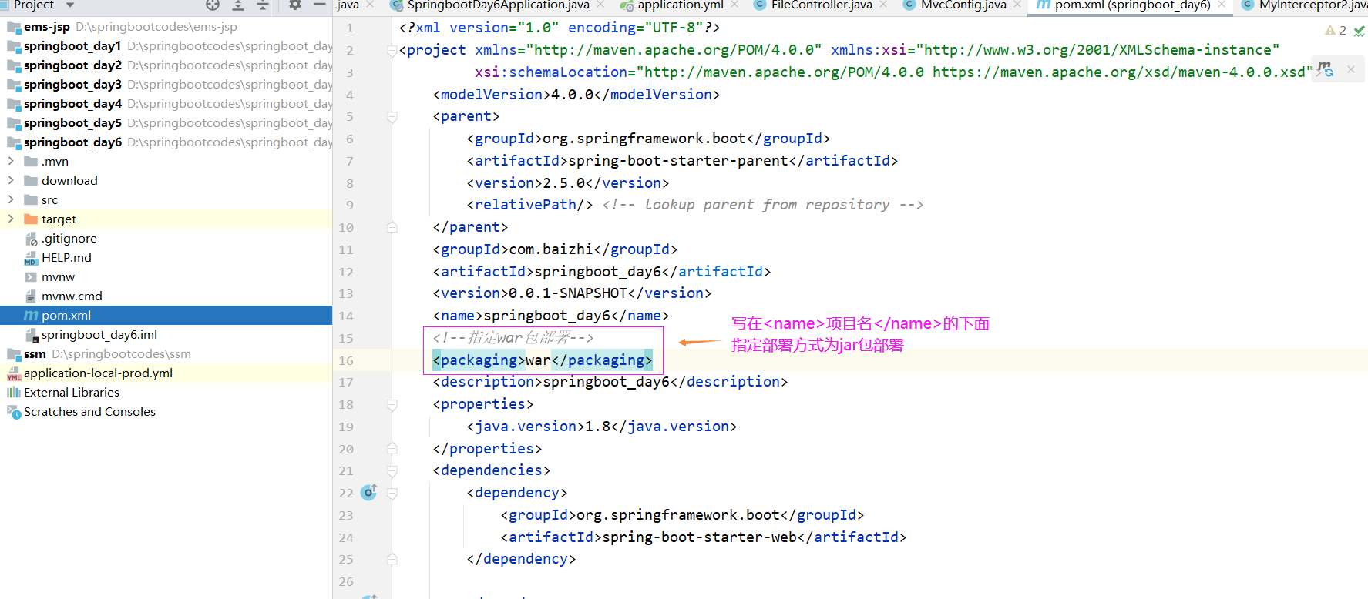Click the spring-boot-starter-web artifactId line
Screen dimensions: 1368x599
click(703, 537)
